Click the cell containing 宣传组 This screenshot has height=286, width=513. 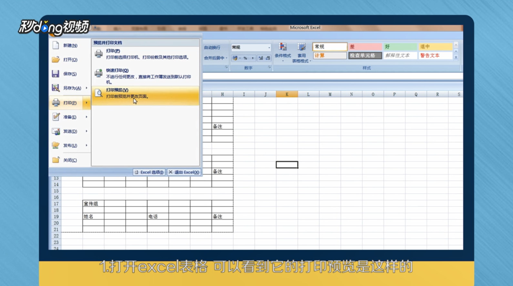coord(93,204)
